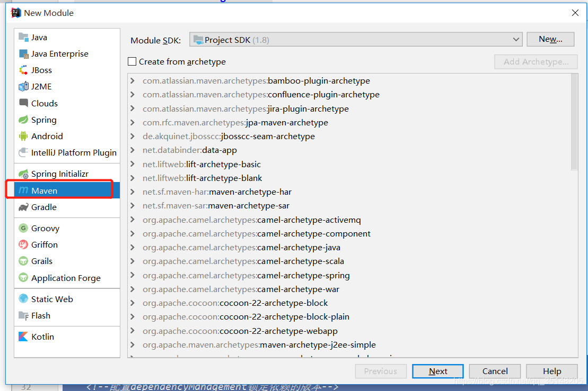The height and width of the screenshot is (391, 588).
Task: Select the Maven m icon
Action: 23,190
